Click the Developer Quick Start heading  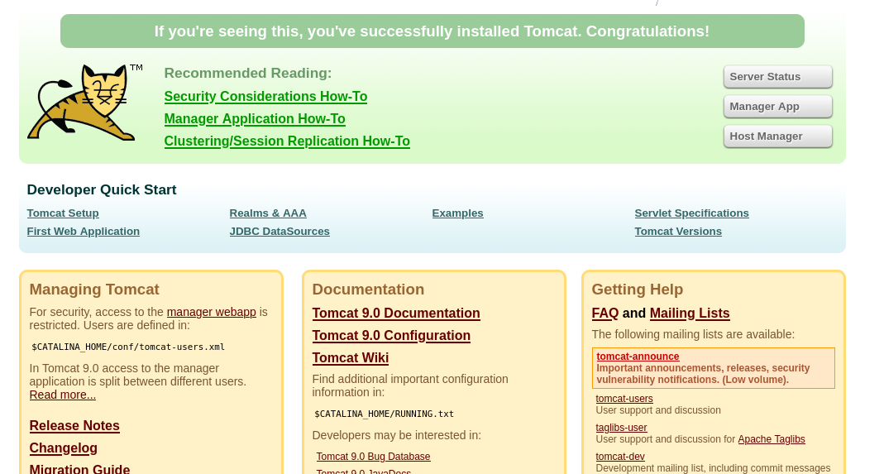[102, 189]
